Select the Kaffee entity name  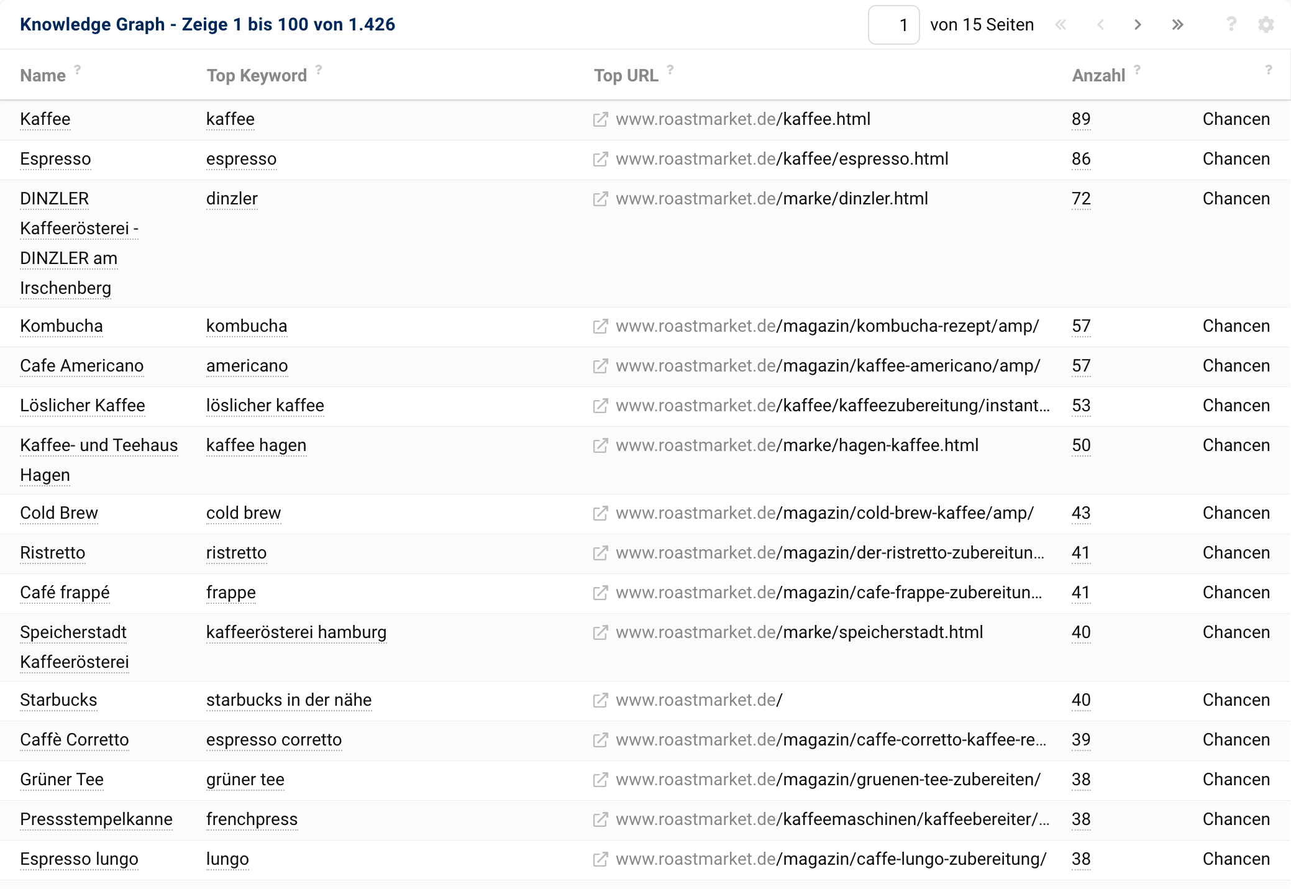[x=45, y=119]
